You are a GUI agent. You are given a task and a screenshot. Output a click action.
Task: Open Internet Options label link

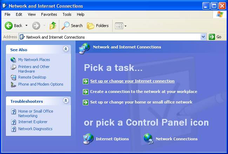pyautogui.click(x=112, y=139)
